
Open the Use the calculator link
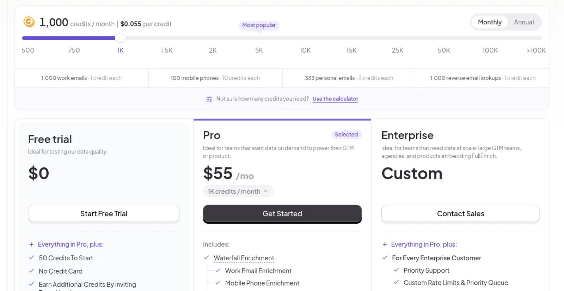click(335, 99)
